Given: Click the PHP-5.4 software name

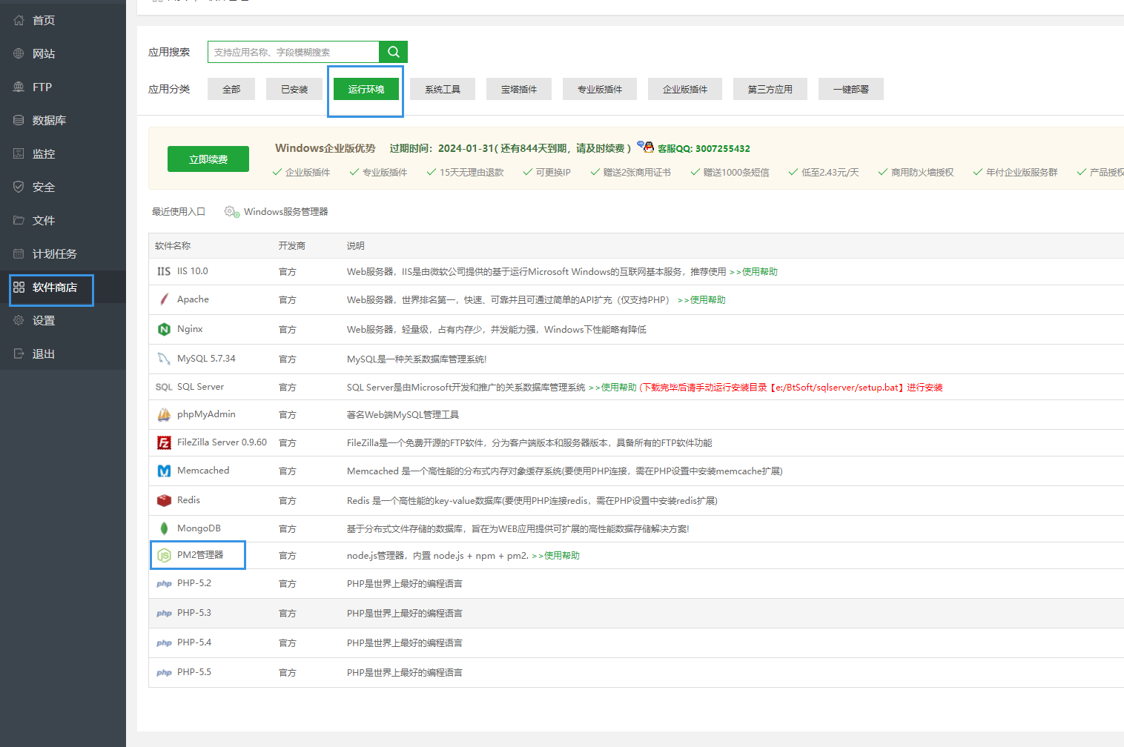Looking at the screenshot, I should [x=194, y=643].
